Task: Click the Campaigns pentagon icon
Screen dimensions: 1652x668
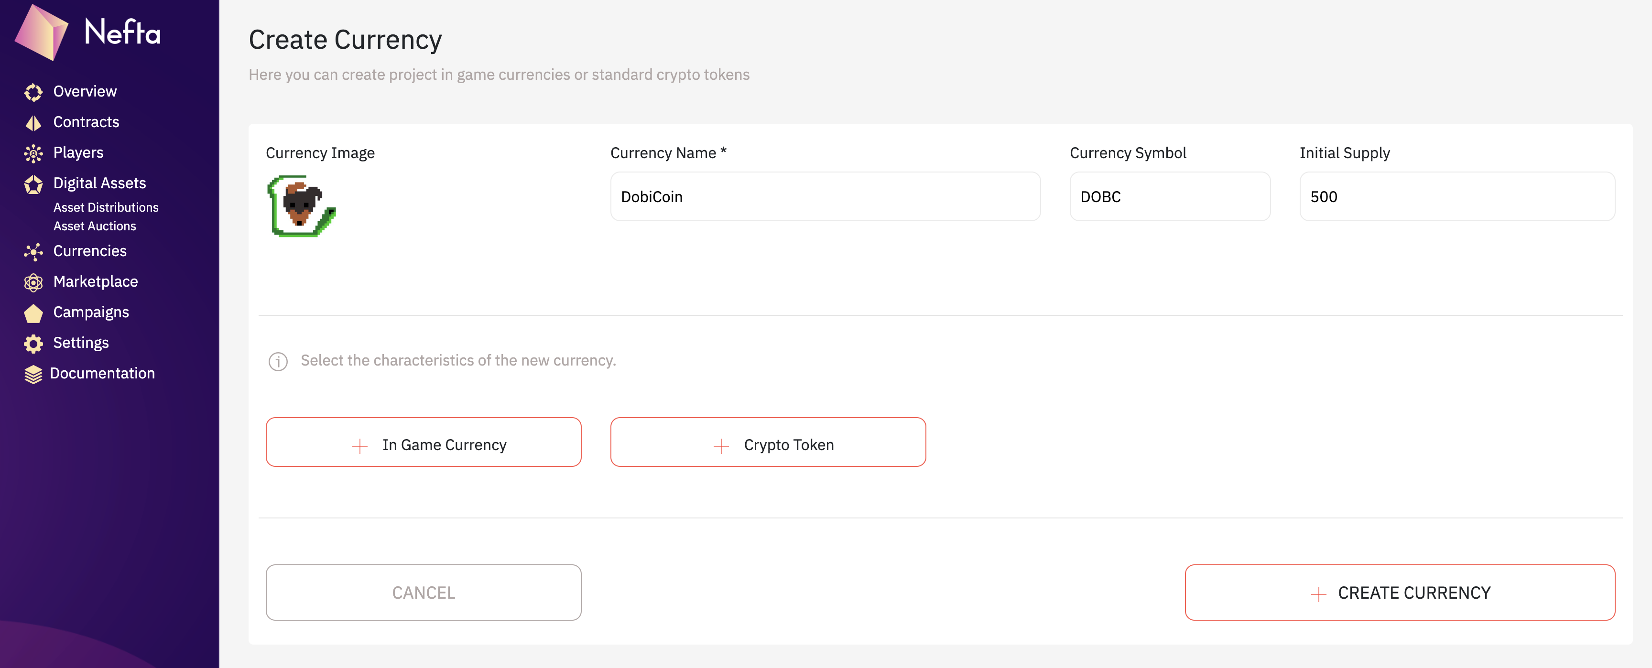Action: 33,313
